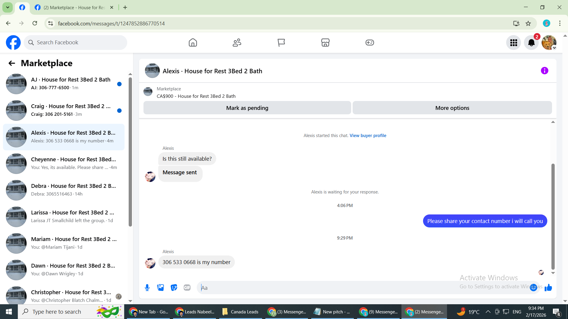Open the Facebook notifications bell
568x319 pixels.
click(x=531, y=43)
